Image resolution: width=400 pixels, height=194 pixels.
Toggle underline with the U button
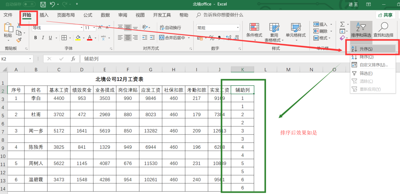tap(50, 38)
